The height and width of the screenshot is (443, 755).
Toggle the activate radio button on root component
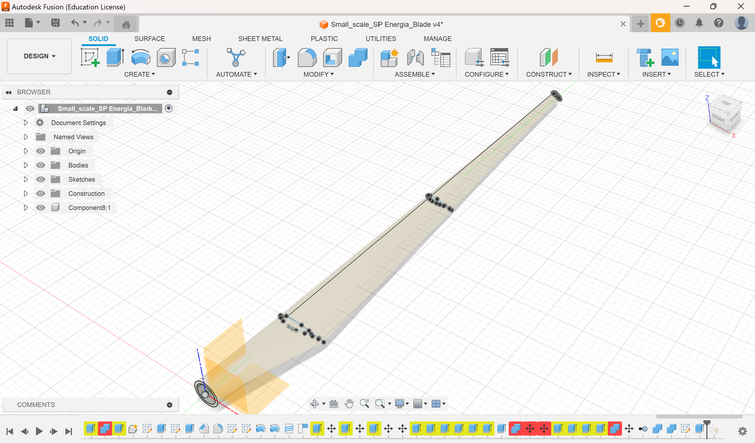(x=169, y=109)
